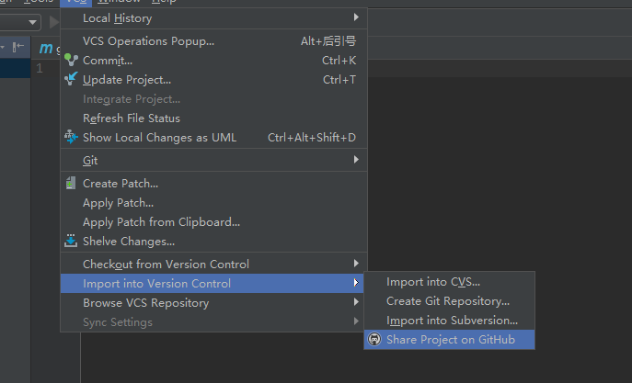Click the Create Patch icon

71,184
